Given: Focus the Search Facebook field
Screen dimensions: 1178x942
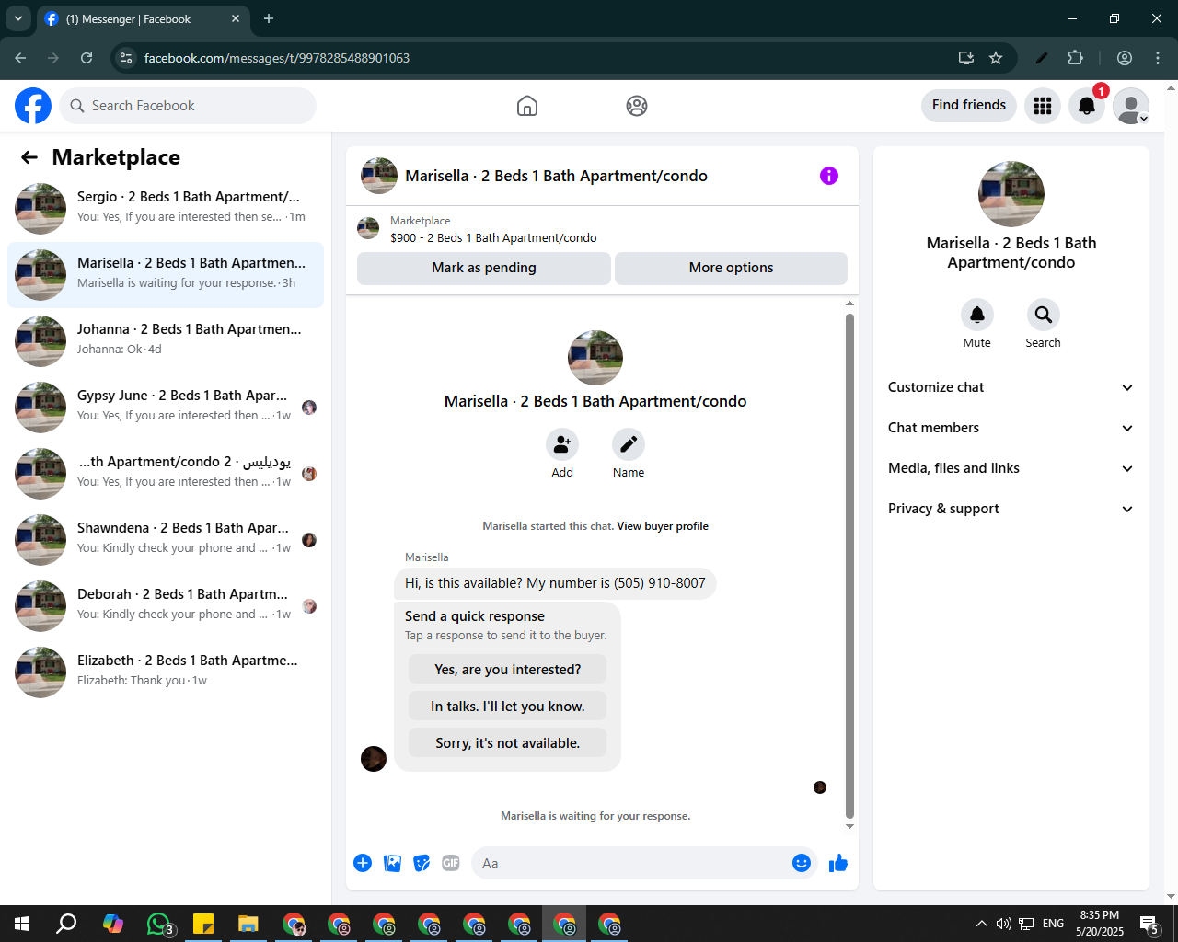Looking at the screenshot, I should click(x=188, y=106).
